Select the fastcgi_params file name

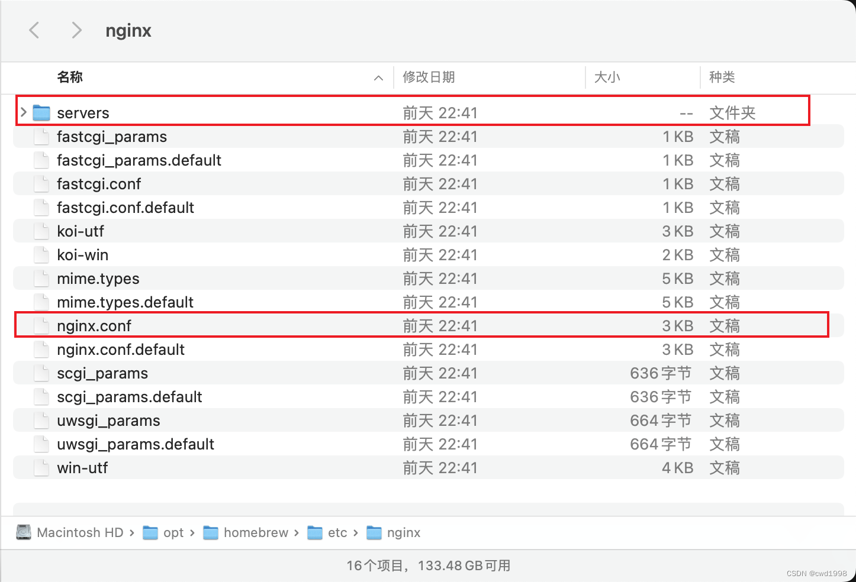click(x=112, y=137)
